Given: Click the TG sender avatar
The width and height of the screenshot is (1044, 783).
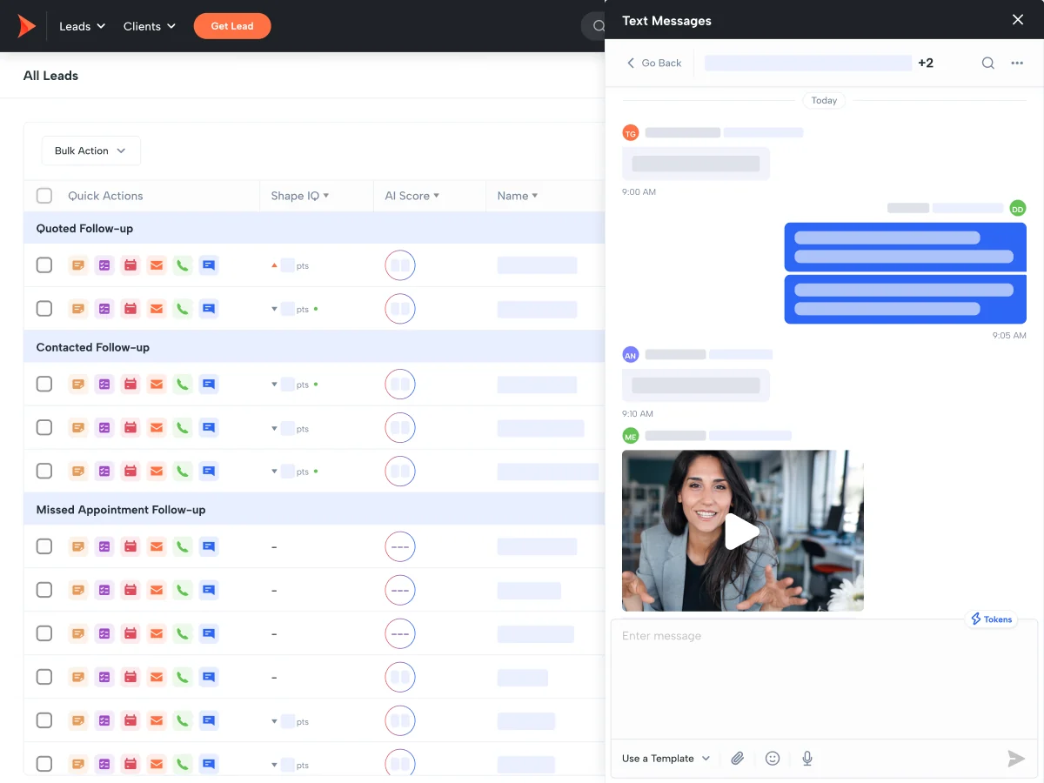Looking at the screenshot, I should click(x=631, y=133).
